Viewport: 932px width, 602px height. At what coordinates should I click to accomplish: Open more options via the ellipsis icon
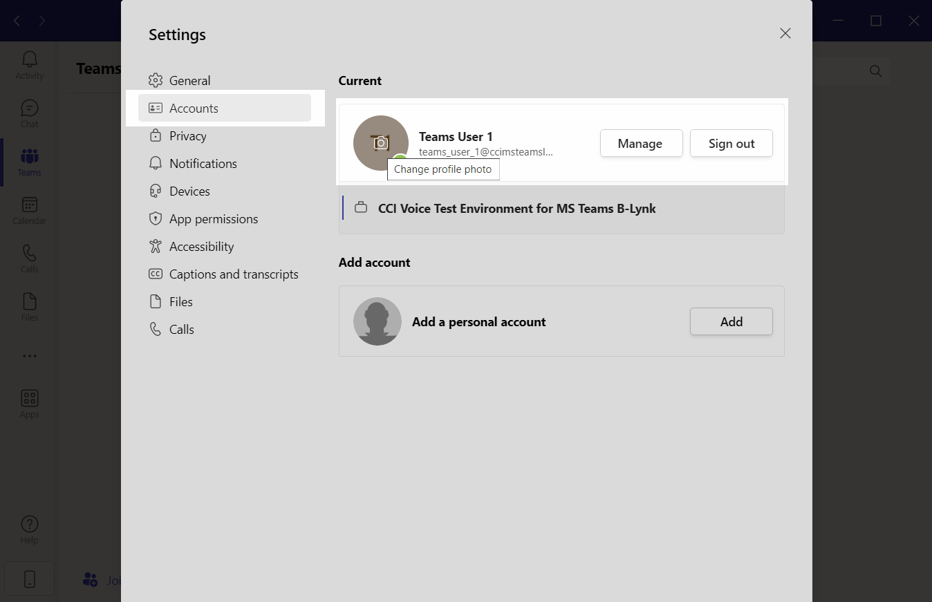(29, 355)
